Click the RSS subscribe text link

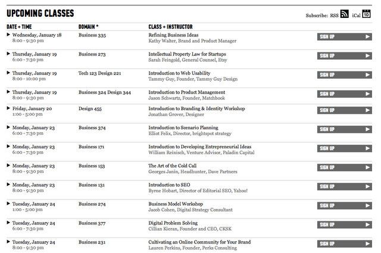pyautogui.click(x=334, y=15)
